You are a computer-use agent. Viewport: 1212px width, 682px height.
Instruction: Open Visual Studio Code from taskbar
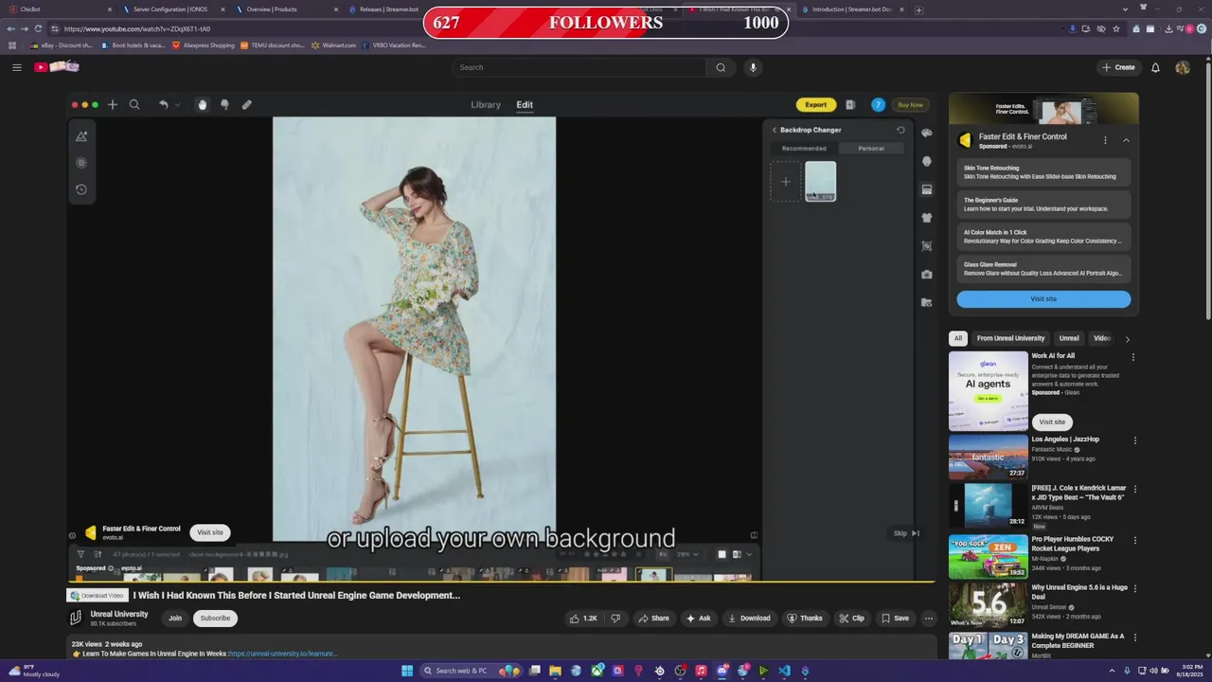click(x=784, y=671)
